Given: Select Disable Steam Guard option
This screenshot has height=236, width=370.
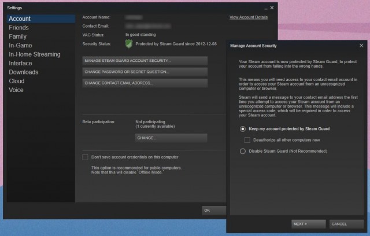Looking at the screenshot, I should pyautogui.click(x=243, y=151).
